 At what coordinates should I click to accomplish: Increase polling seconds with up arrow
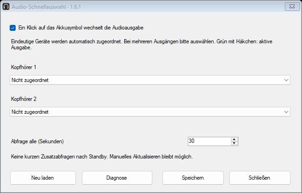click(x=234, y=140)
